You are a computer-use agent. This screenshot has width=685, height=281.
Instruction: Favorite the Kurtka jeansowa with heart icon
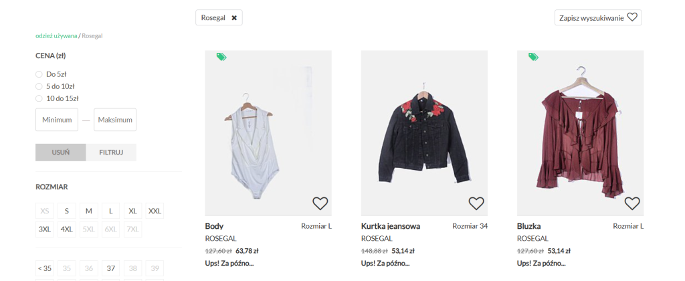476,203
